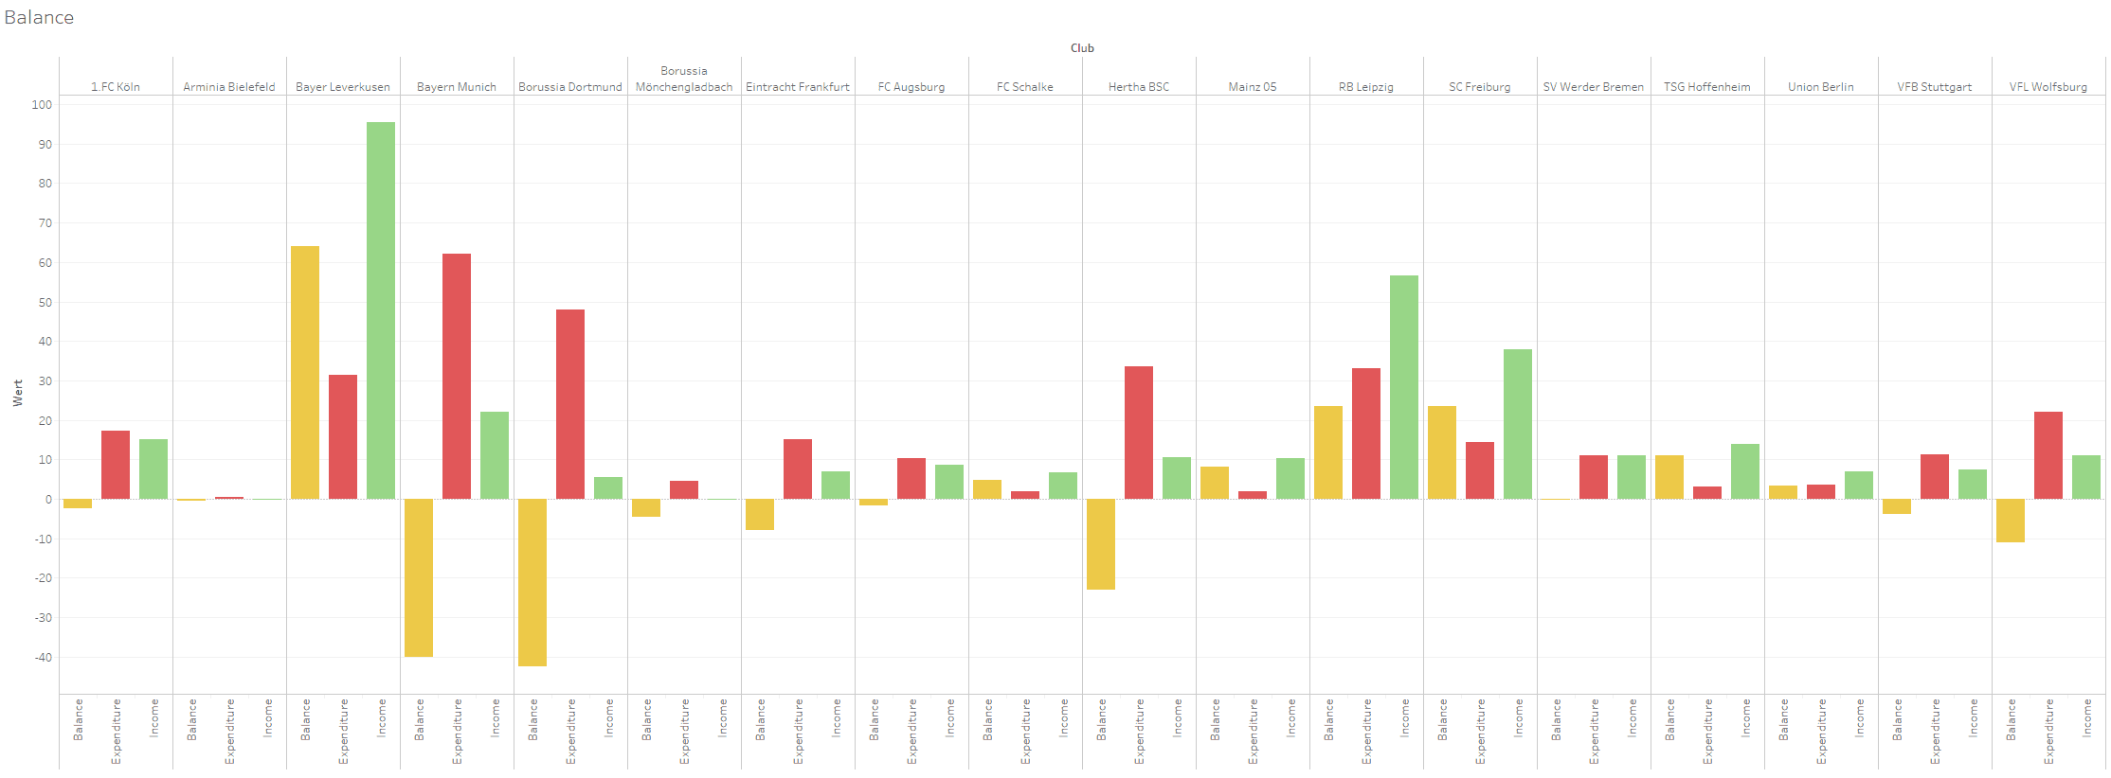Click the Arminia Bielefeld club header
This screenshot has height=778, width=2111.
click(x=229, y=87)
